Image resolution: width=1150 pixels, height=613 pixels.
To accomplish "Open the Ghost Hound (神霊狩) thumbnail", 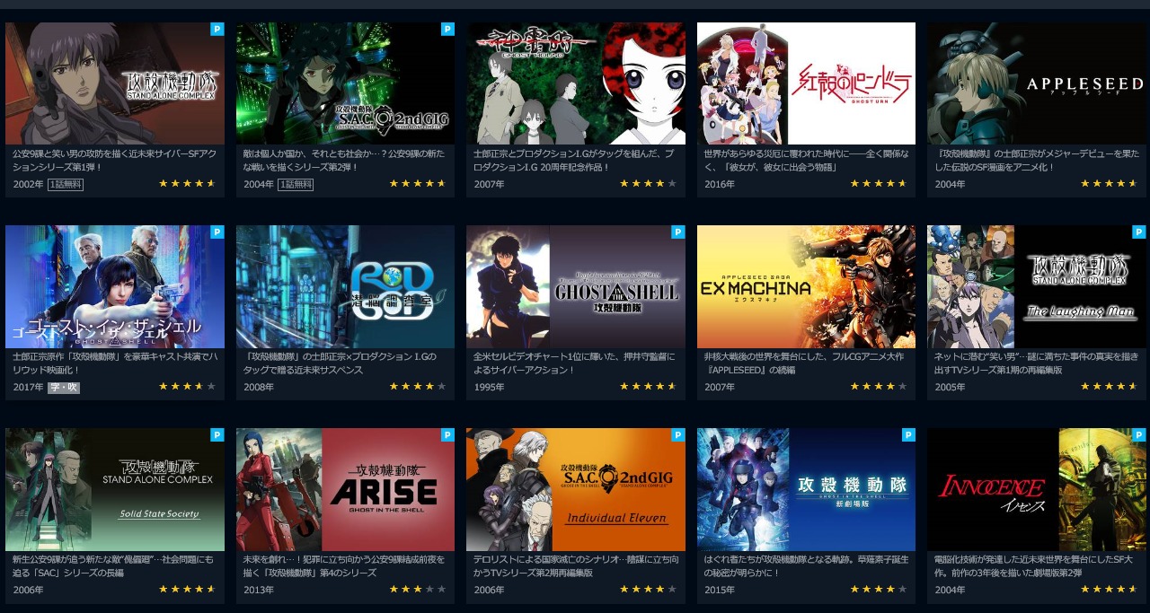I will [576, 83].
